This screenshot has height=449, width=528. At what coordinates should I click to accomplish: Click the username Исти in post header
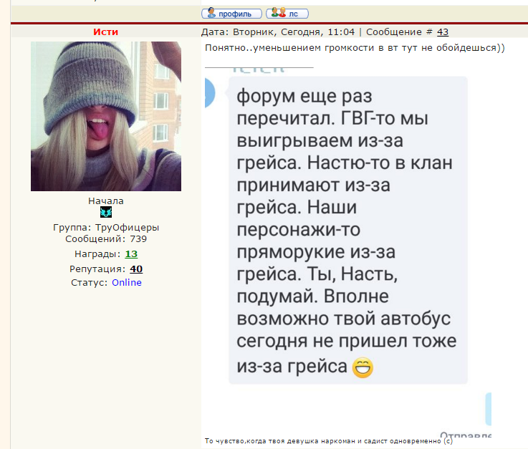[105, 32]
